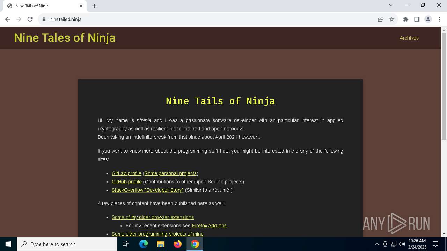The image size is (447, 251).
Task: Open the Archives menu link
Action: (x=409, y=38)
